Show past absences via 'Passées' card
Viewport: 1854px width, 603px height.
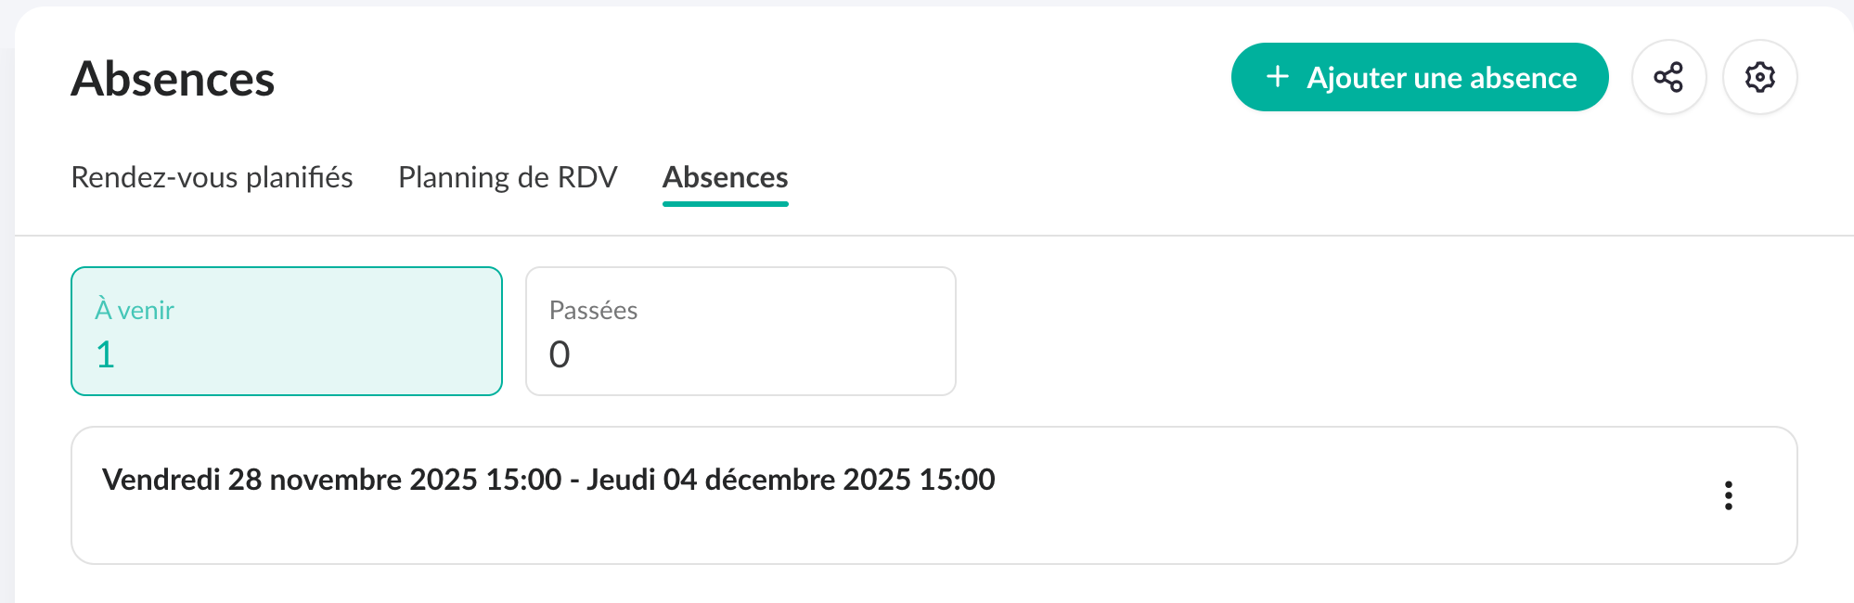[740, 331]
